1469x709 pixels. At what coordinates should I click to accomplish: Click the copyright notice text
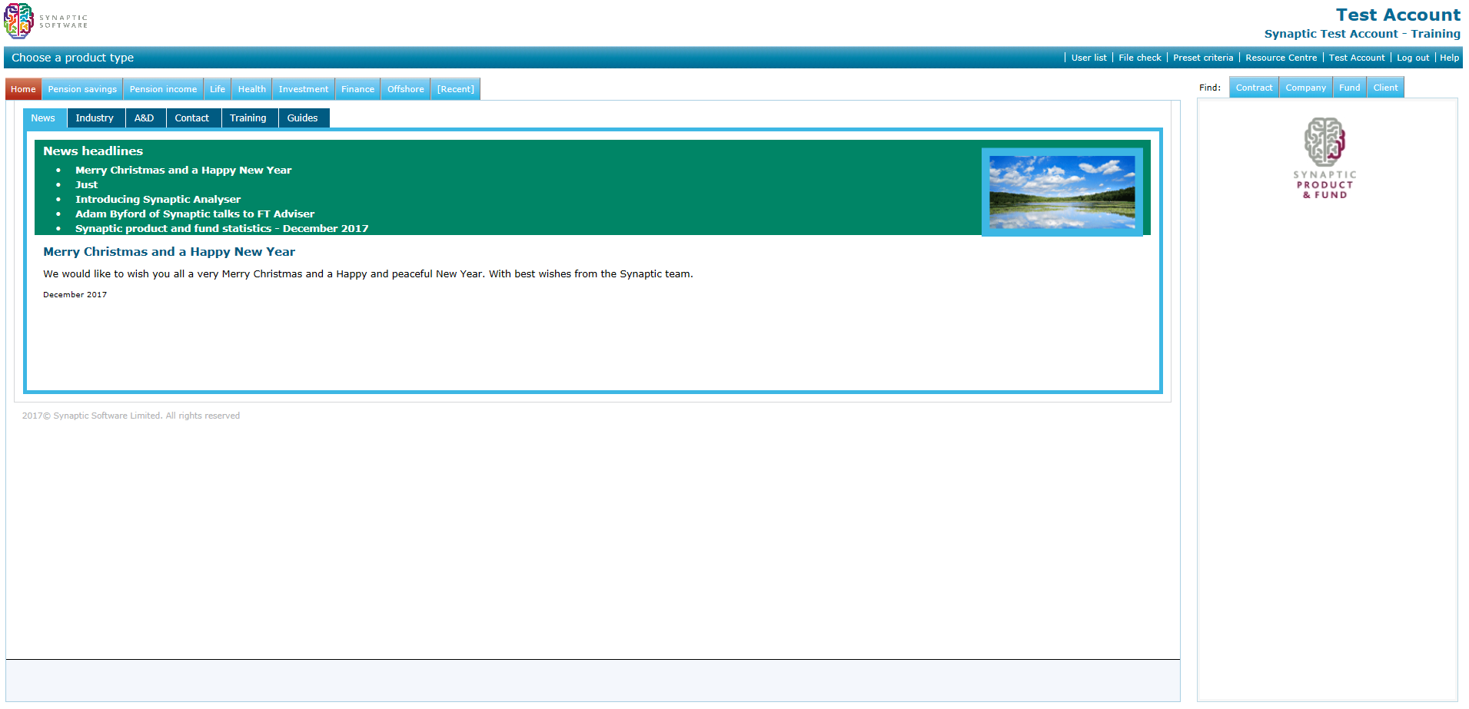(131, 416)
